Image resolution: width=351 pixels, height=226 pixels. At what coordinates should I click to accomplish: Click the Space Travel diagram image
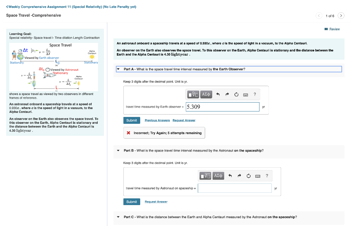click(54, 67)
